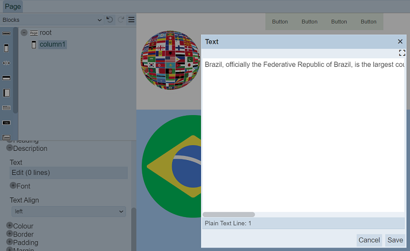Select the column block icon in palette
This screenshot has width=410, height=251.
click(x=6, y=48)
